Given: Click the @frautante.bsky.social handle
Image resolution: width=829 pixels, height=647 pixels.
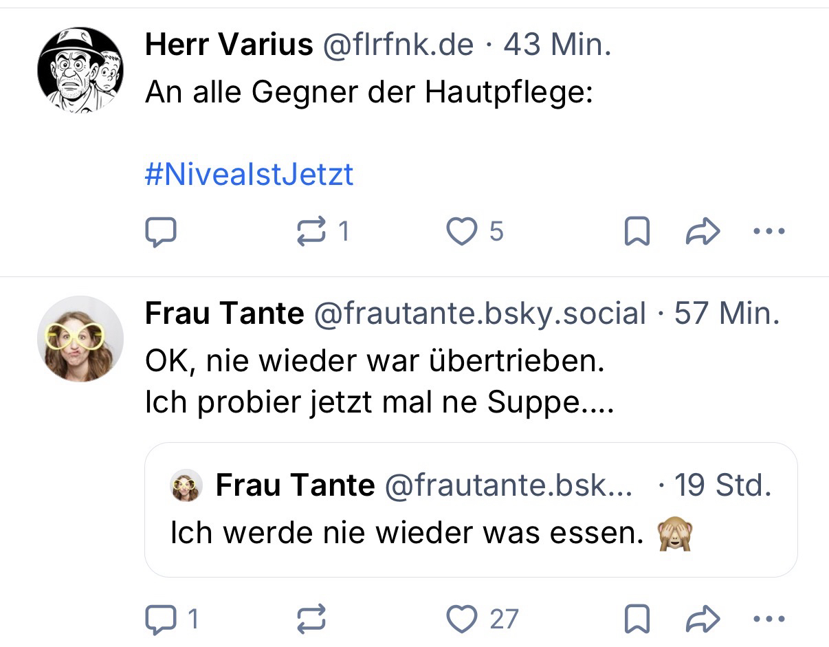Looking at the screenshot, I should 480,314.
